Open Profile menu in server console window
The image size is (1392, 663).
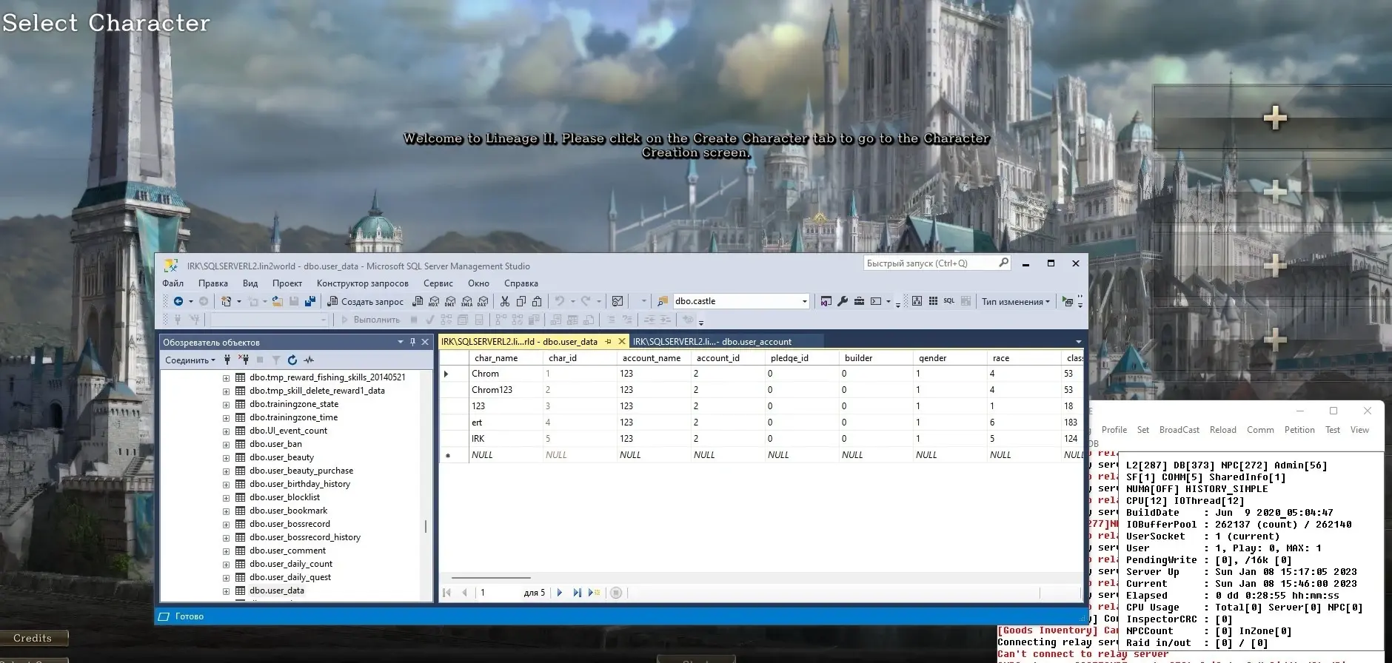click(x=1114, y=430)
